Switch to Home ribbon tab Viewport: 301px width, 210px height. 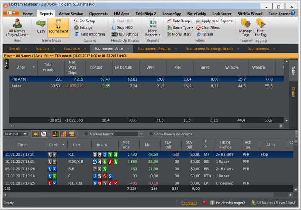click(x=28, y=14)
